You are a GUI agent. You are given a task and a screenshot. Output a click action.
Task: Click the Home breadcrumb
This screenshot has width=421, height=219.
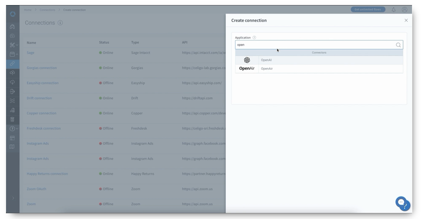pos(28,10)
